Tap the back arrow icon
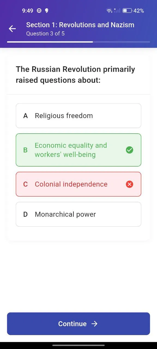This screenshot has width=157, height=349. pos(12,29)
